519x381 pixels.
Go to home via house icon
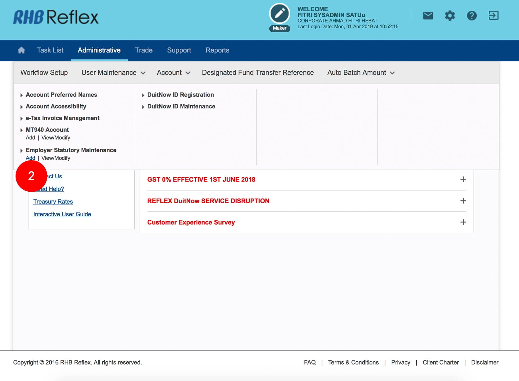tap(21, 50)
